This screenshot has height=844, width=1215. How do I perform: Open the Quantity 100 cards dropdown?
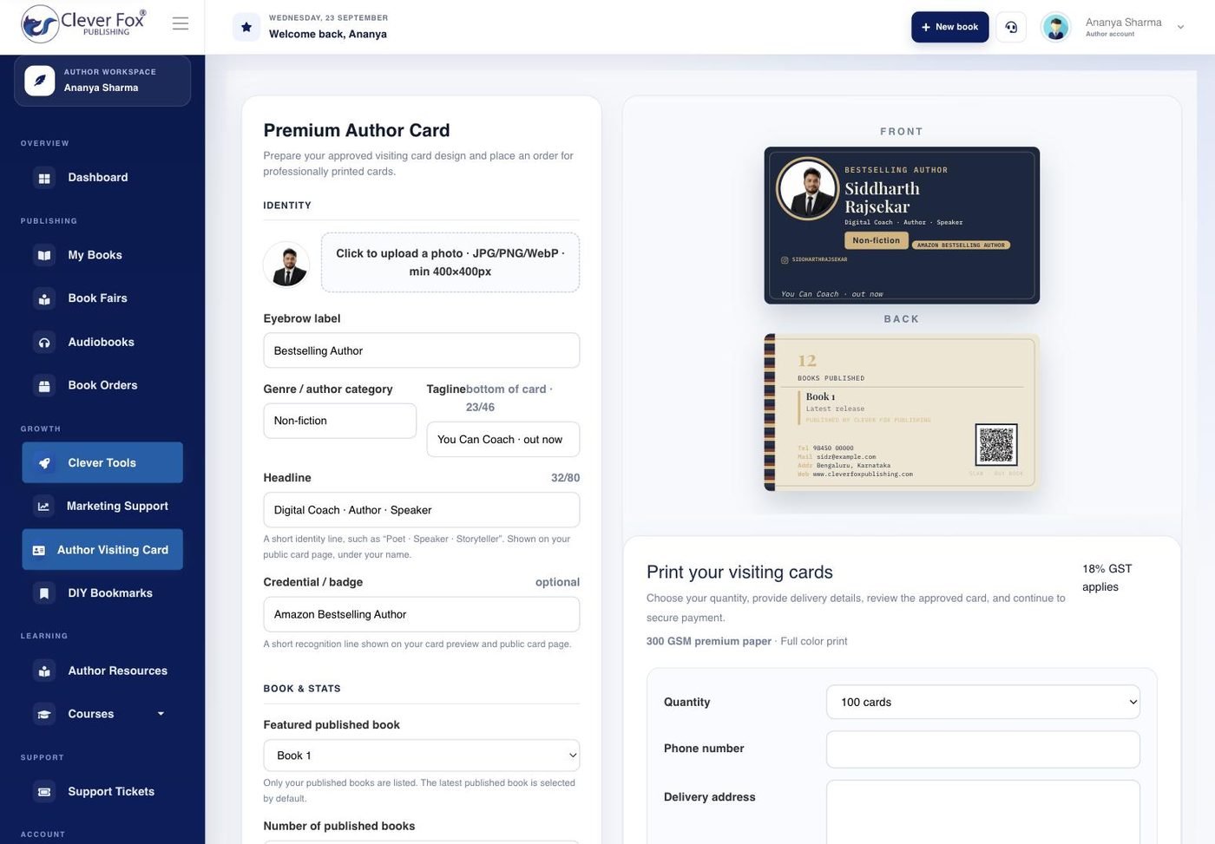pos(982,702)
